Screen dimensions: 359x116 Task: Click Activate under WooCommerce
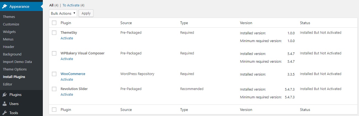[67, 79]
